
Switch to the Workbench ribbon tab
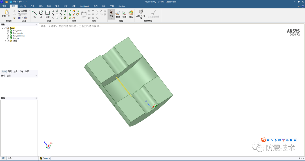(x=85, y=6)
